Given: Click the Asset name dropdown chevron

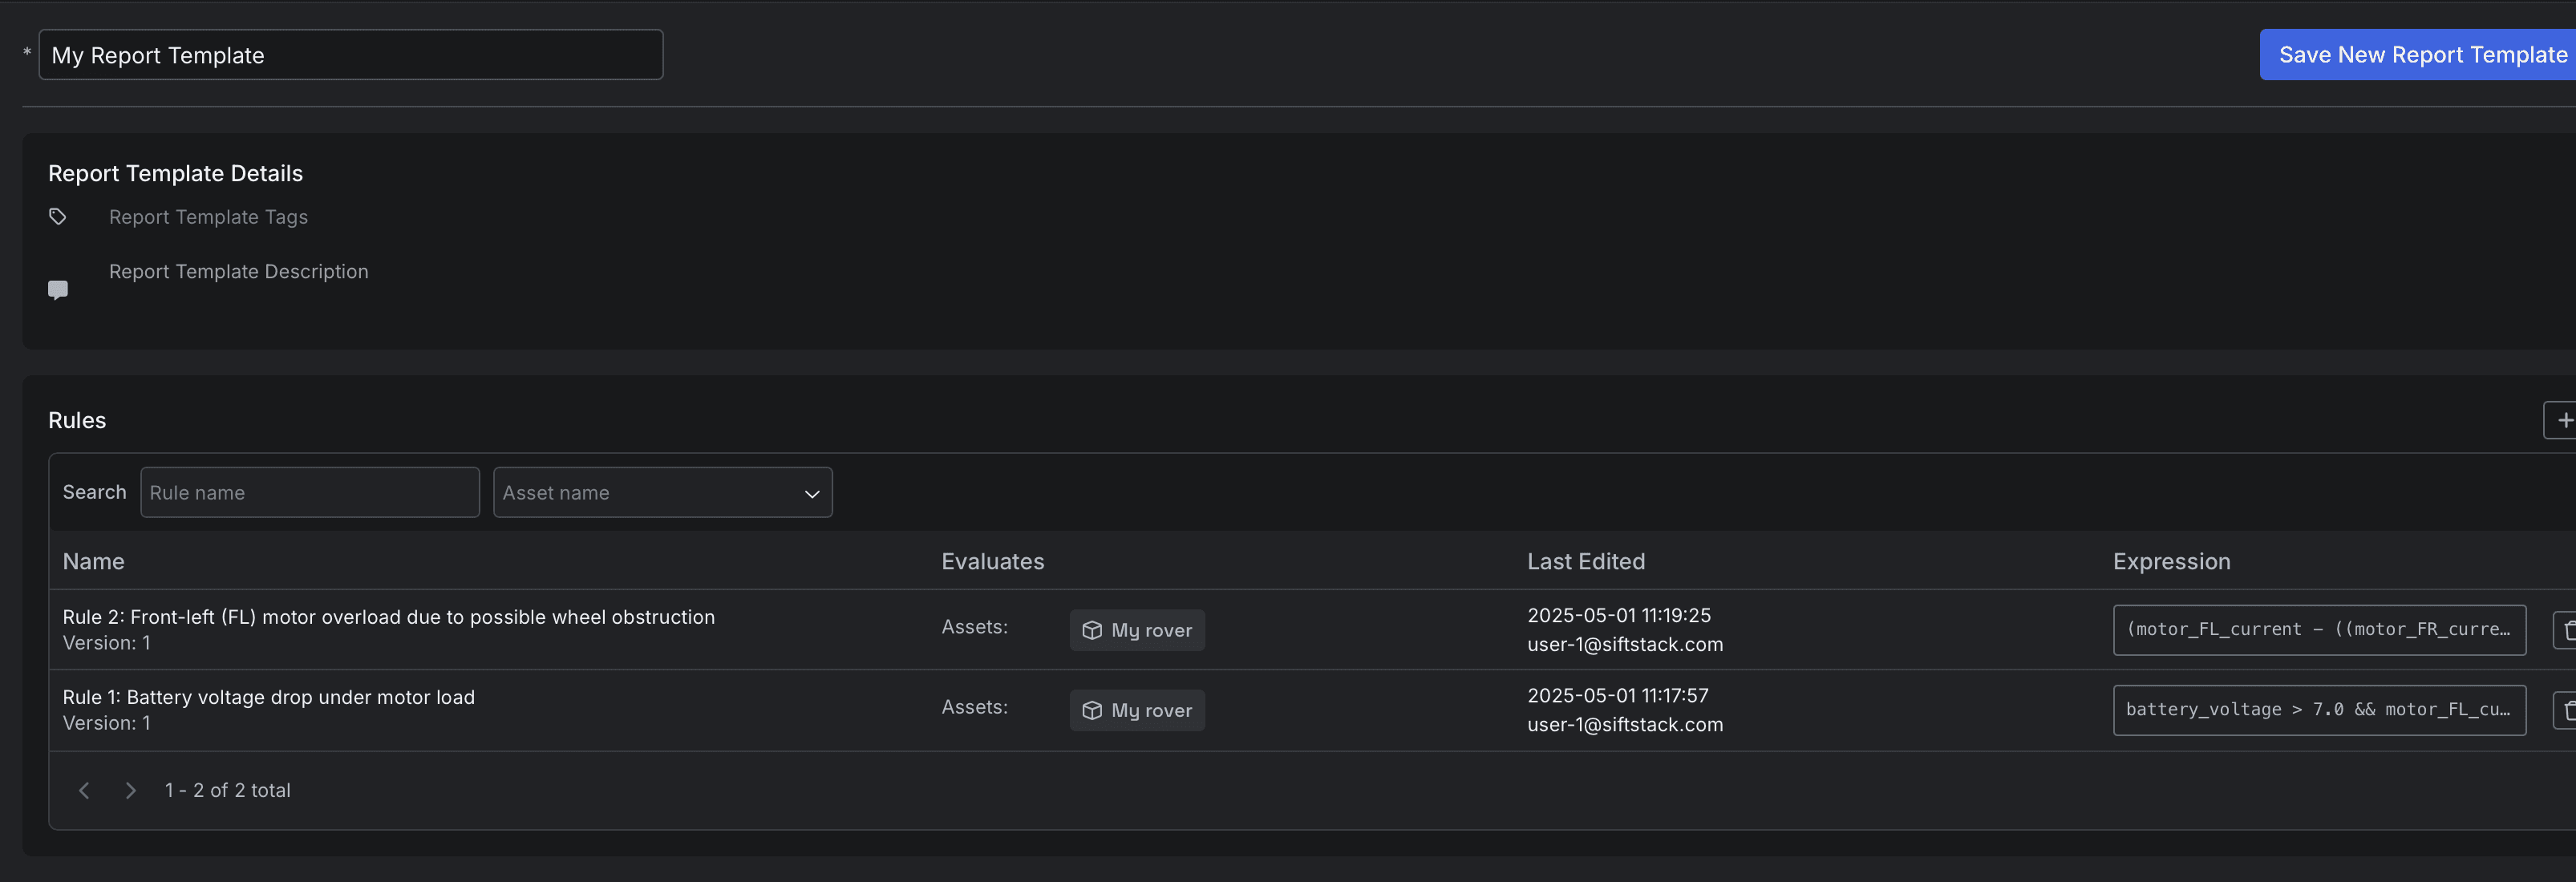Looking at the screenshot, I should pyautogui.click(x=812, y=493).
